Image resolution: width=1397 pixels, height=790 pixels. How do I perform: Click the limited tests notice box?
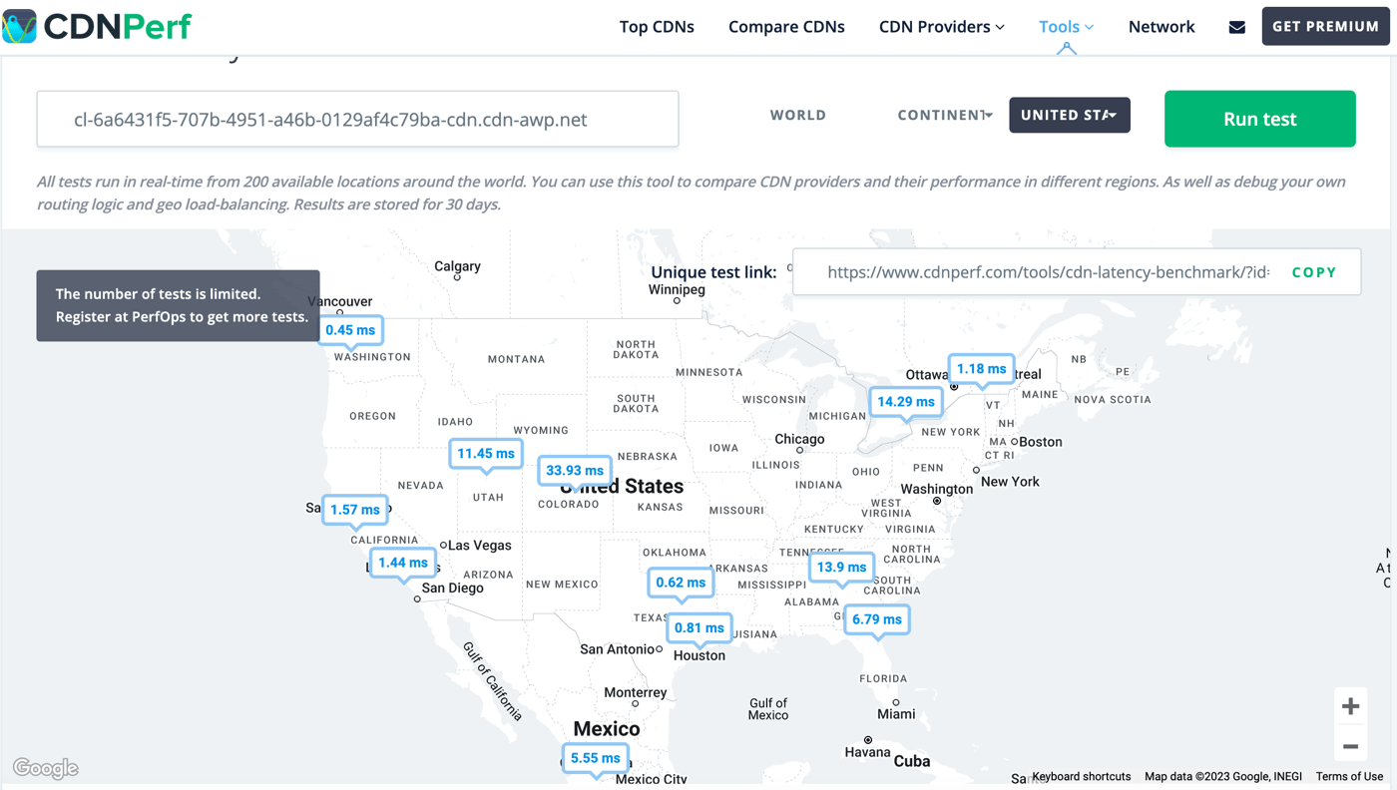(x=179, y=305)
